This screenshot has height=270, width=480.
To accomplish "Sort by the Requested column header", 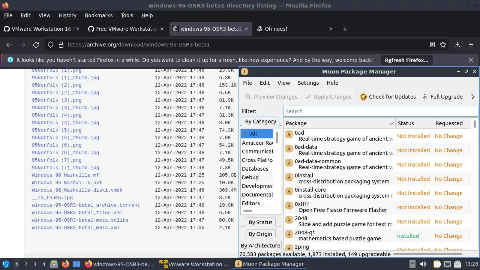I will pos(452,123).
